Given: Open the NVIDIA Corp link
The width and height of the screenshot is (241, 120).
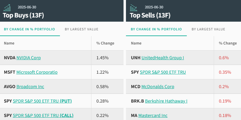Looking at the screenshot, I should point(28,58).
